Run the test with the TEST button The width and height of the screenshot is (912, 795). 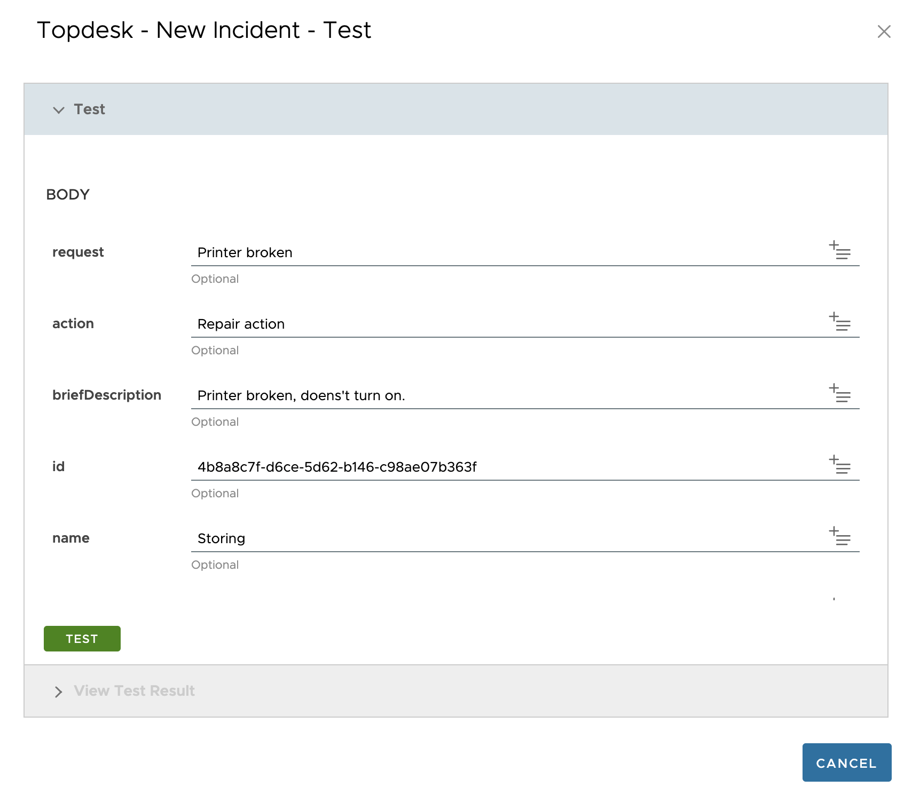[x=82, y=638]
